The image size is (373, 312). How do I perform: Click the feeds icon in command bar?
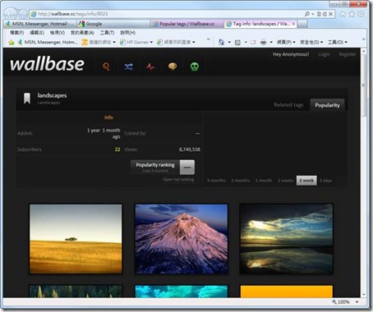tap(237, 43)
